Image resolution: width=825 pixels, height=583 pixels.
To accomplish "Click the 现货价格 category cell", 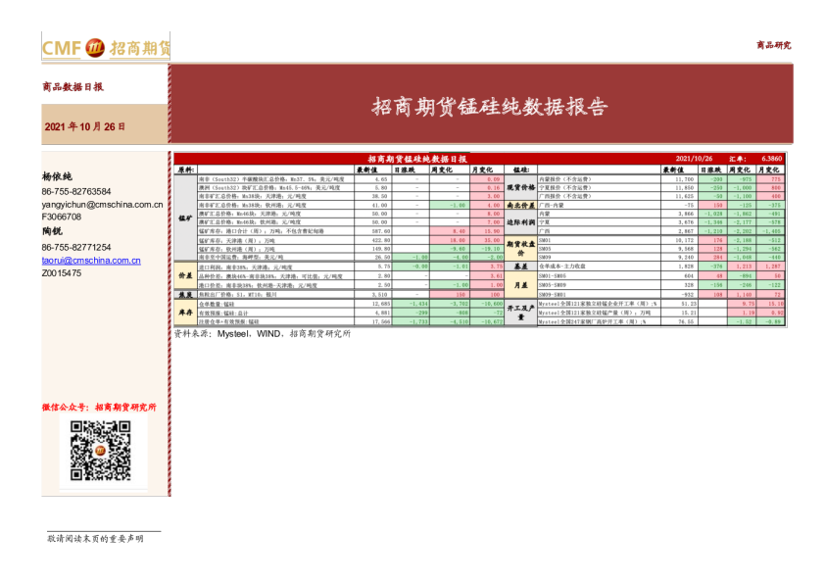I will 520,186.
